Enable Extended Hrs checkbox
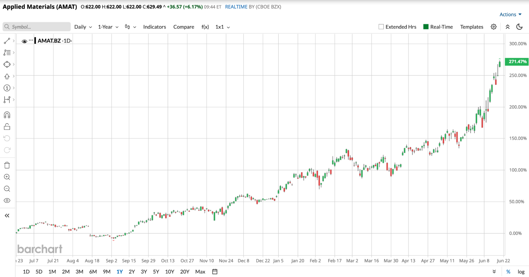529x277 pixels. pyautogui.click(x=381, y=27)
